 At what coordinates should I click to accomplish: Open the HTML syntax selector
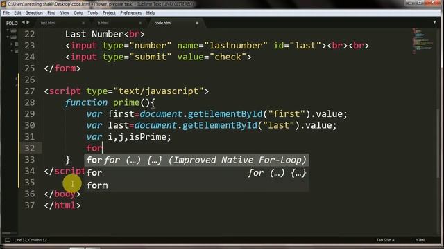[420, 240]
